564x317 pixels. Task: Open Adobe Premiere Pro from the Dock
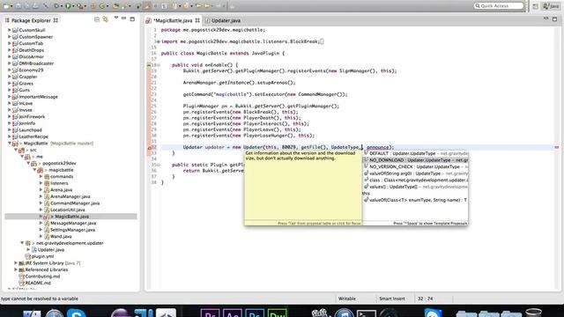[210, 313]
